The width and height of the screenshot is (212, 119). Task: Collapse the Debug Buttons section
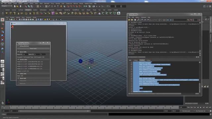tap(18, 46)
